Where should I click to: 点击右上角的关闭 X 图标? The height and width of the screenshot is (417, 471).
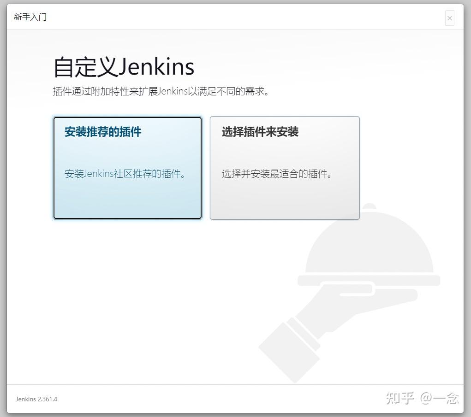coord(449,18)
